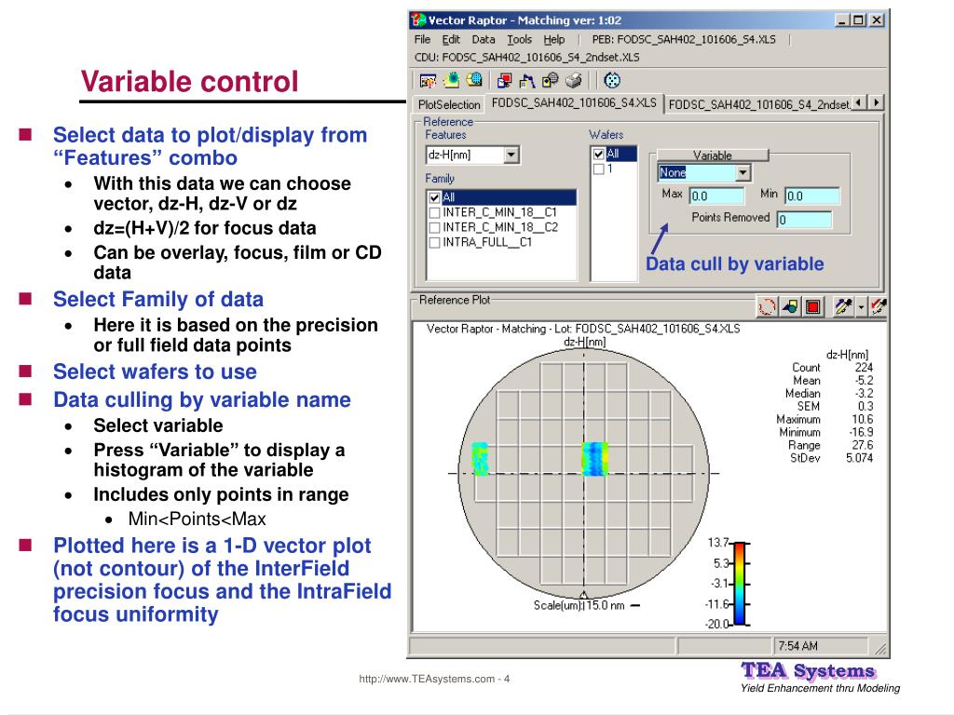The width and height of the screenshot is (954, 715).
Task: Click the Maximum value 10.6
Action: click(862, 420)
